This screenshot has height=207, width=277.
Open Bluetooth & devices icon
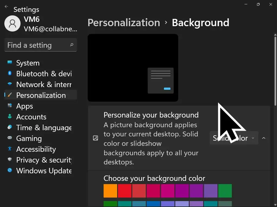coord(10,74)
